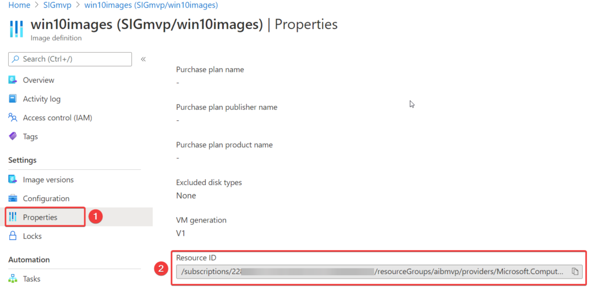
Task: Go to Activity log page
Action: tap(42, 99)
